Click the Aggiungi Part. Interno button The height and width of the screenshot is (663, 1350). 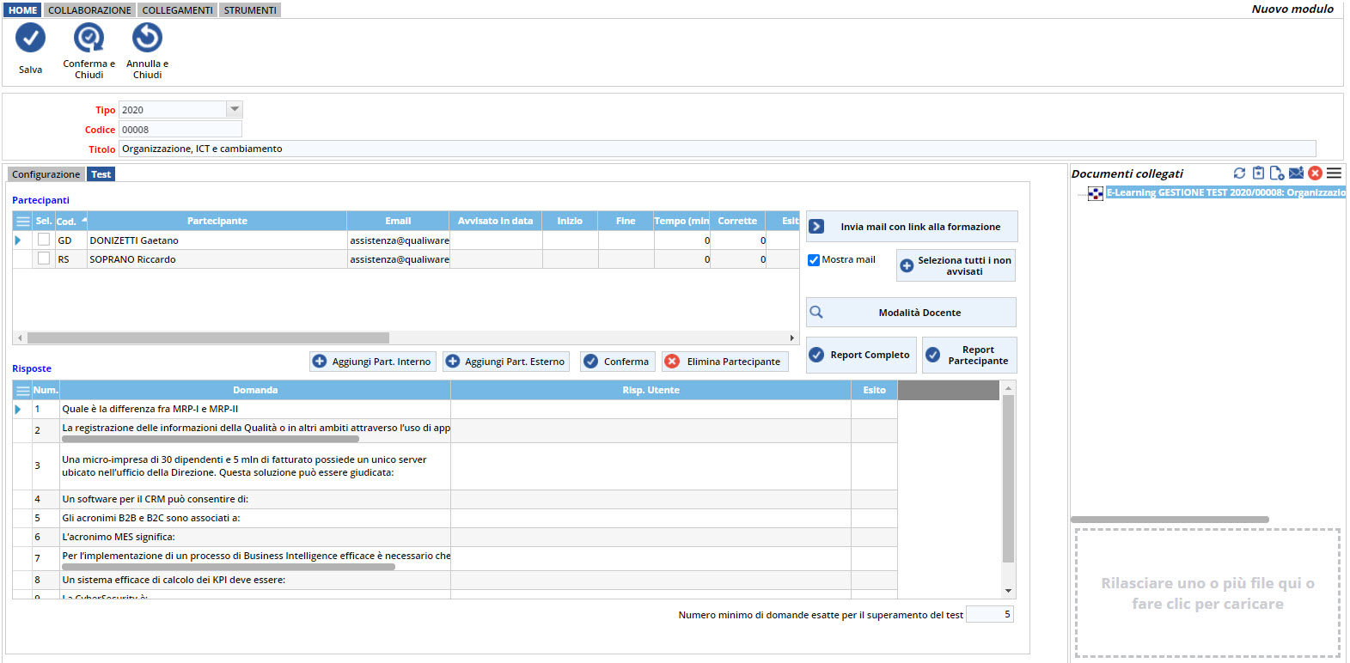373,362
